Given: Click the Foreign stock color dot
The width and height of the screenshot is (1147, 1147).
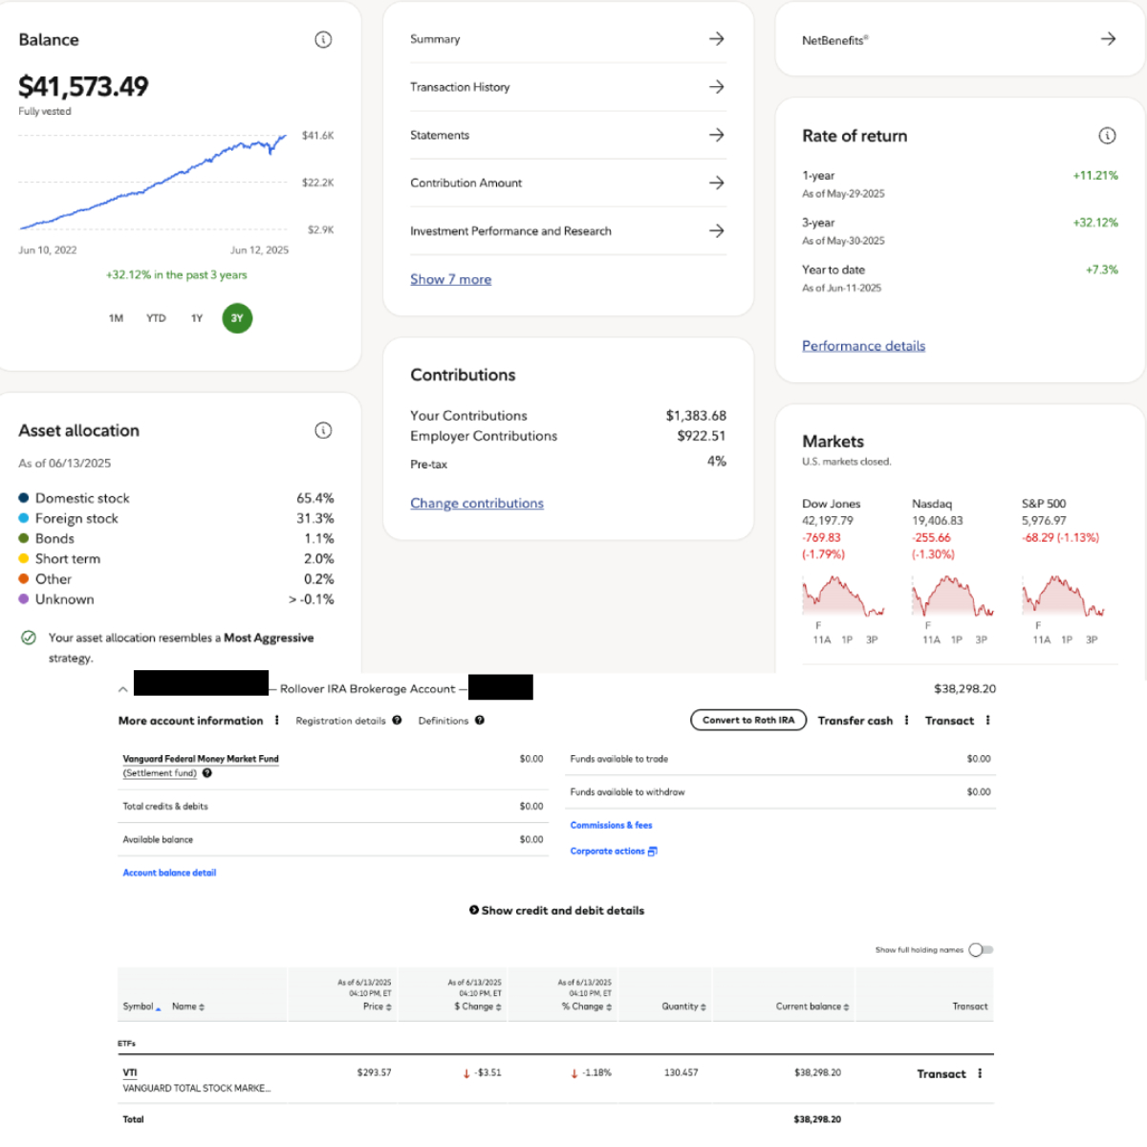Looking at the screenshot, I should pyautogui.click(x=23, y=518).
